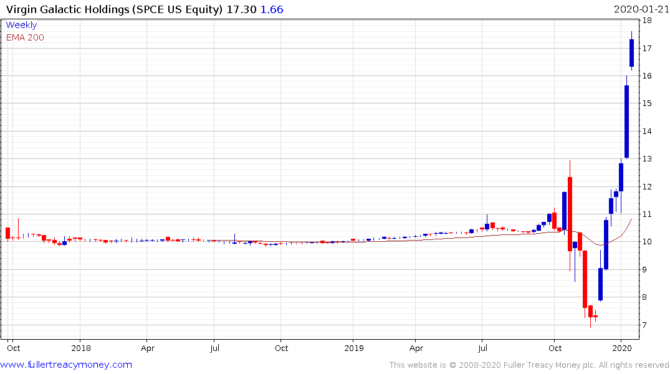Click the 2020-01-21 date in top right
670x374 pixels.
(641, 10)
